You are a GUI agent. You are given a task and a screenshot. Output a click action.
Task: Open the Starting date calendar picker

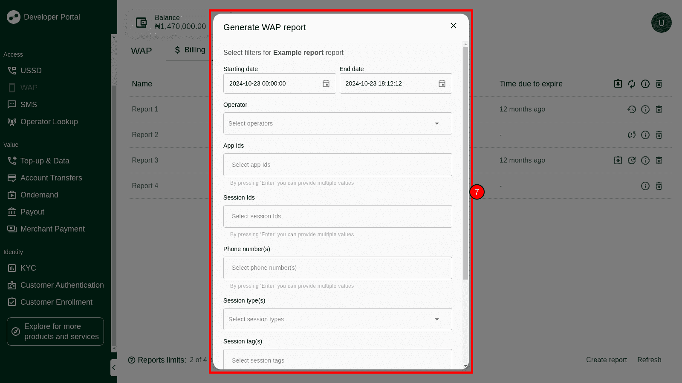pos(326,84)
